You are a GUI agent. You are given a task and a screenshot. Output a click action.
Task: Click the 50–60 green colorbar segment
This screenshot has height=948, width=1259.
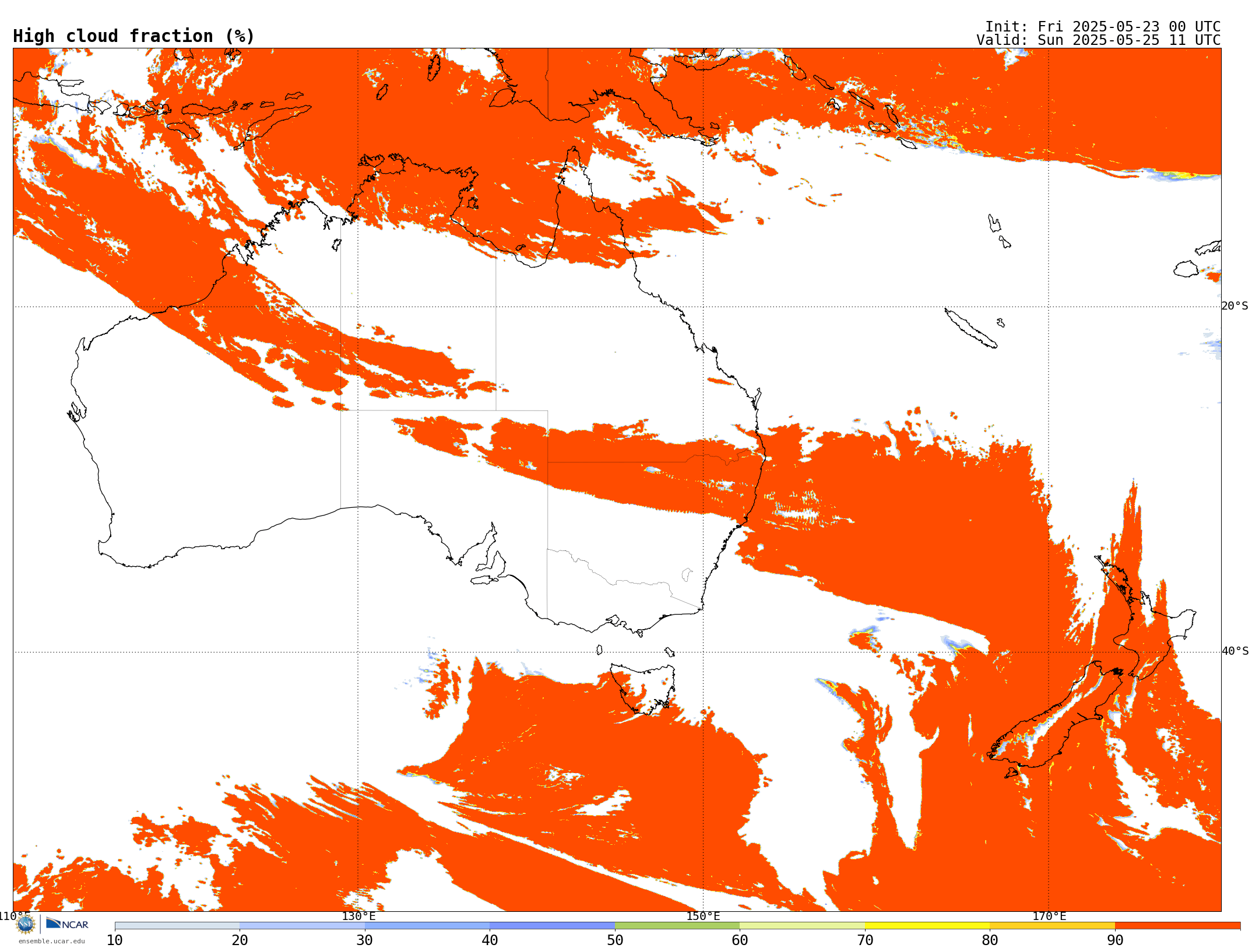(677, 926)
